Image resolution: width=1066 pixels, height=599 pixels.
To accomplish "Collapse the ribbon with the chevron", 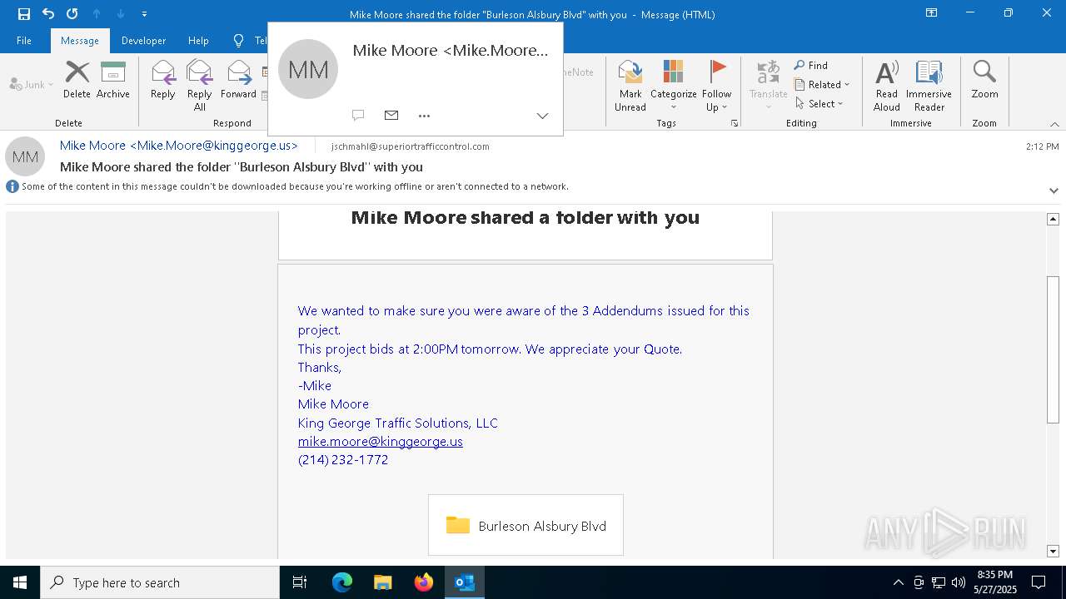I will (x=1054, y=124).
